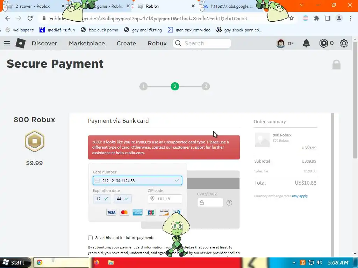This screenshot has height=268, width=358.
Task: Click the 5:08 AM taskbar clock
Action: tap(338, 262)
